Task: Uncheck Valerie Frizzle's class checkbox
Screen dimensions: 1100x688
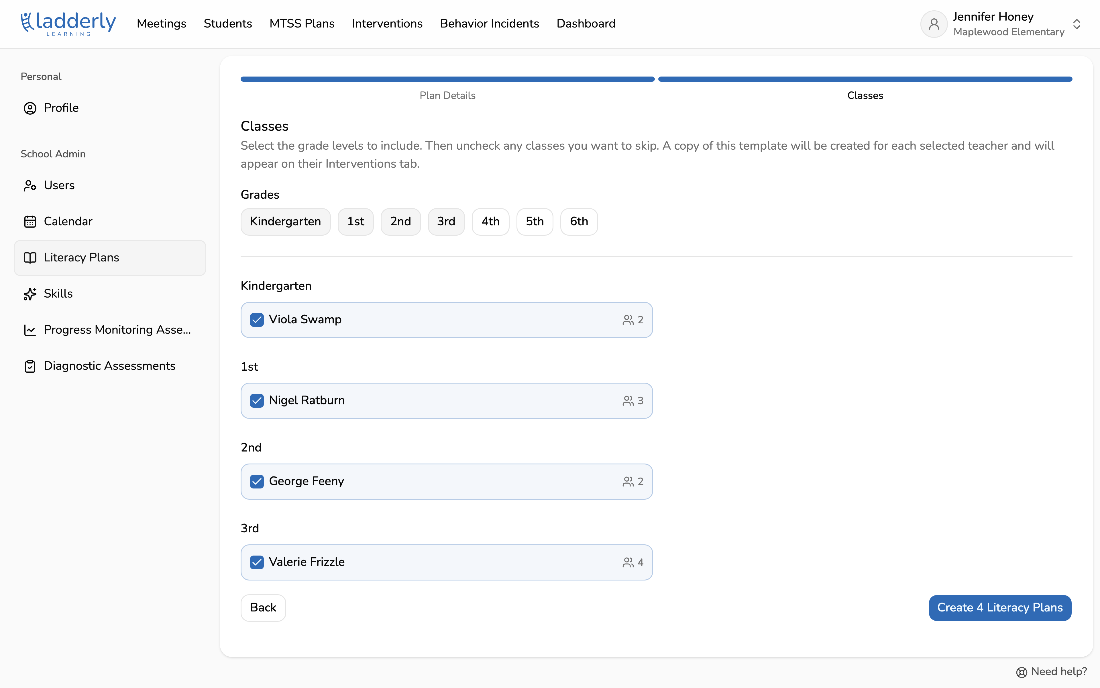Action: tap(257, 562)
